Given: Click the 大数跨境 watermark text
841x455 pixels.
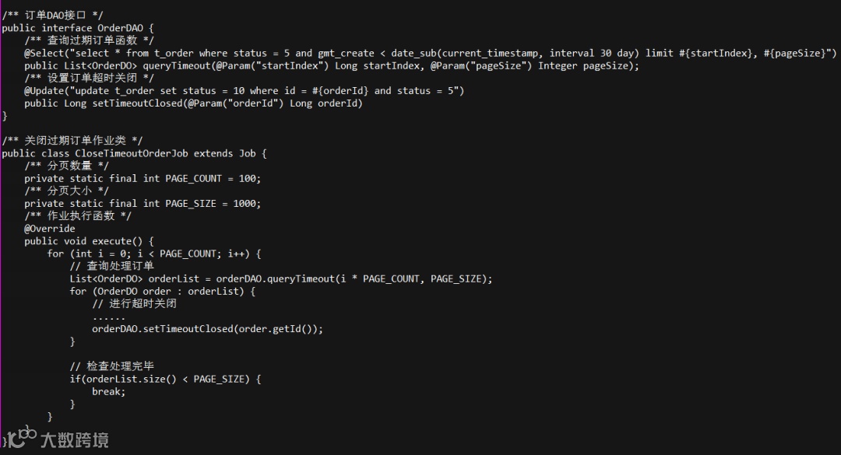Looking at the screenshot, I should click(75, 440).
